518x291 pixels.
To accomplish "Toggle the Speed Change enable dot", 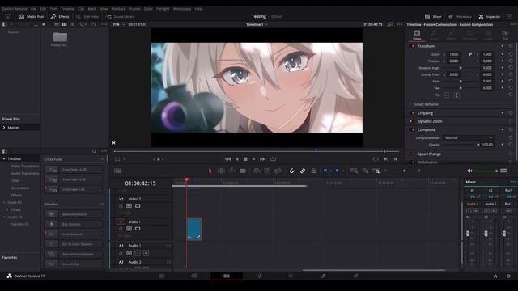I will [x=413, y=154].
